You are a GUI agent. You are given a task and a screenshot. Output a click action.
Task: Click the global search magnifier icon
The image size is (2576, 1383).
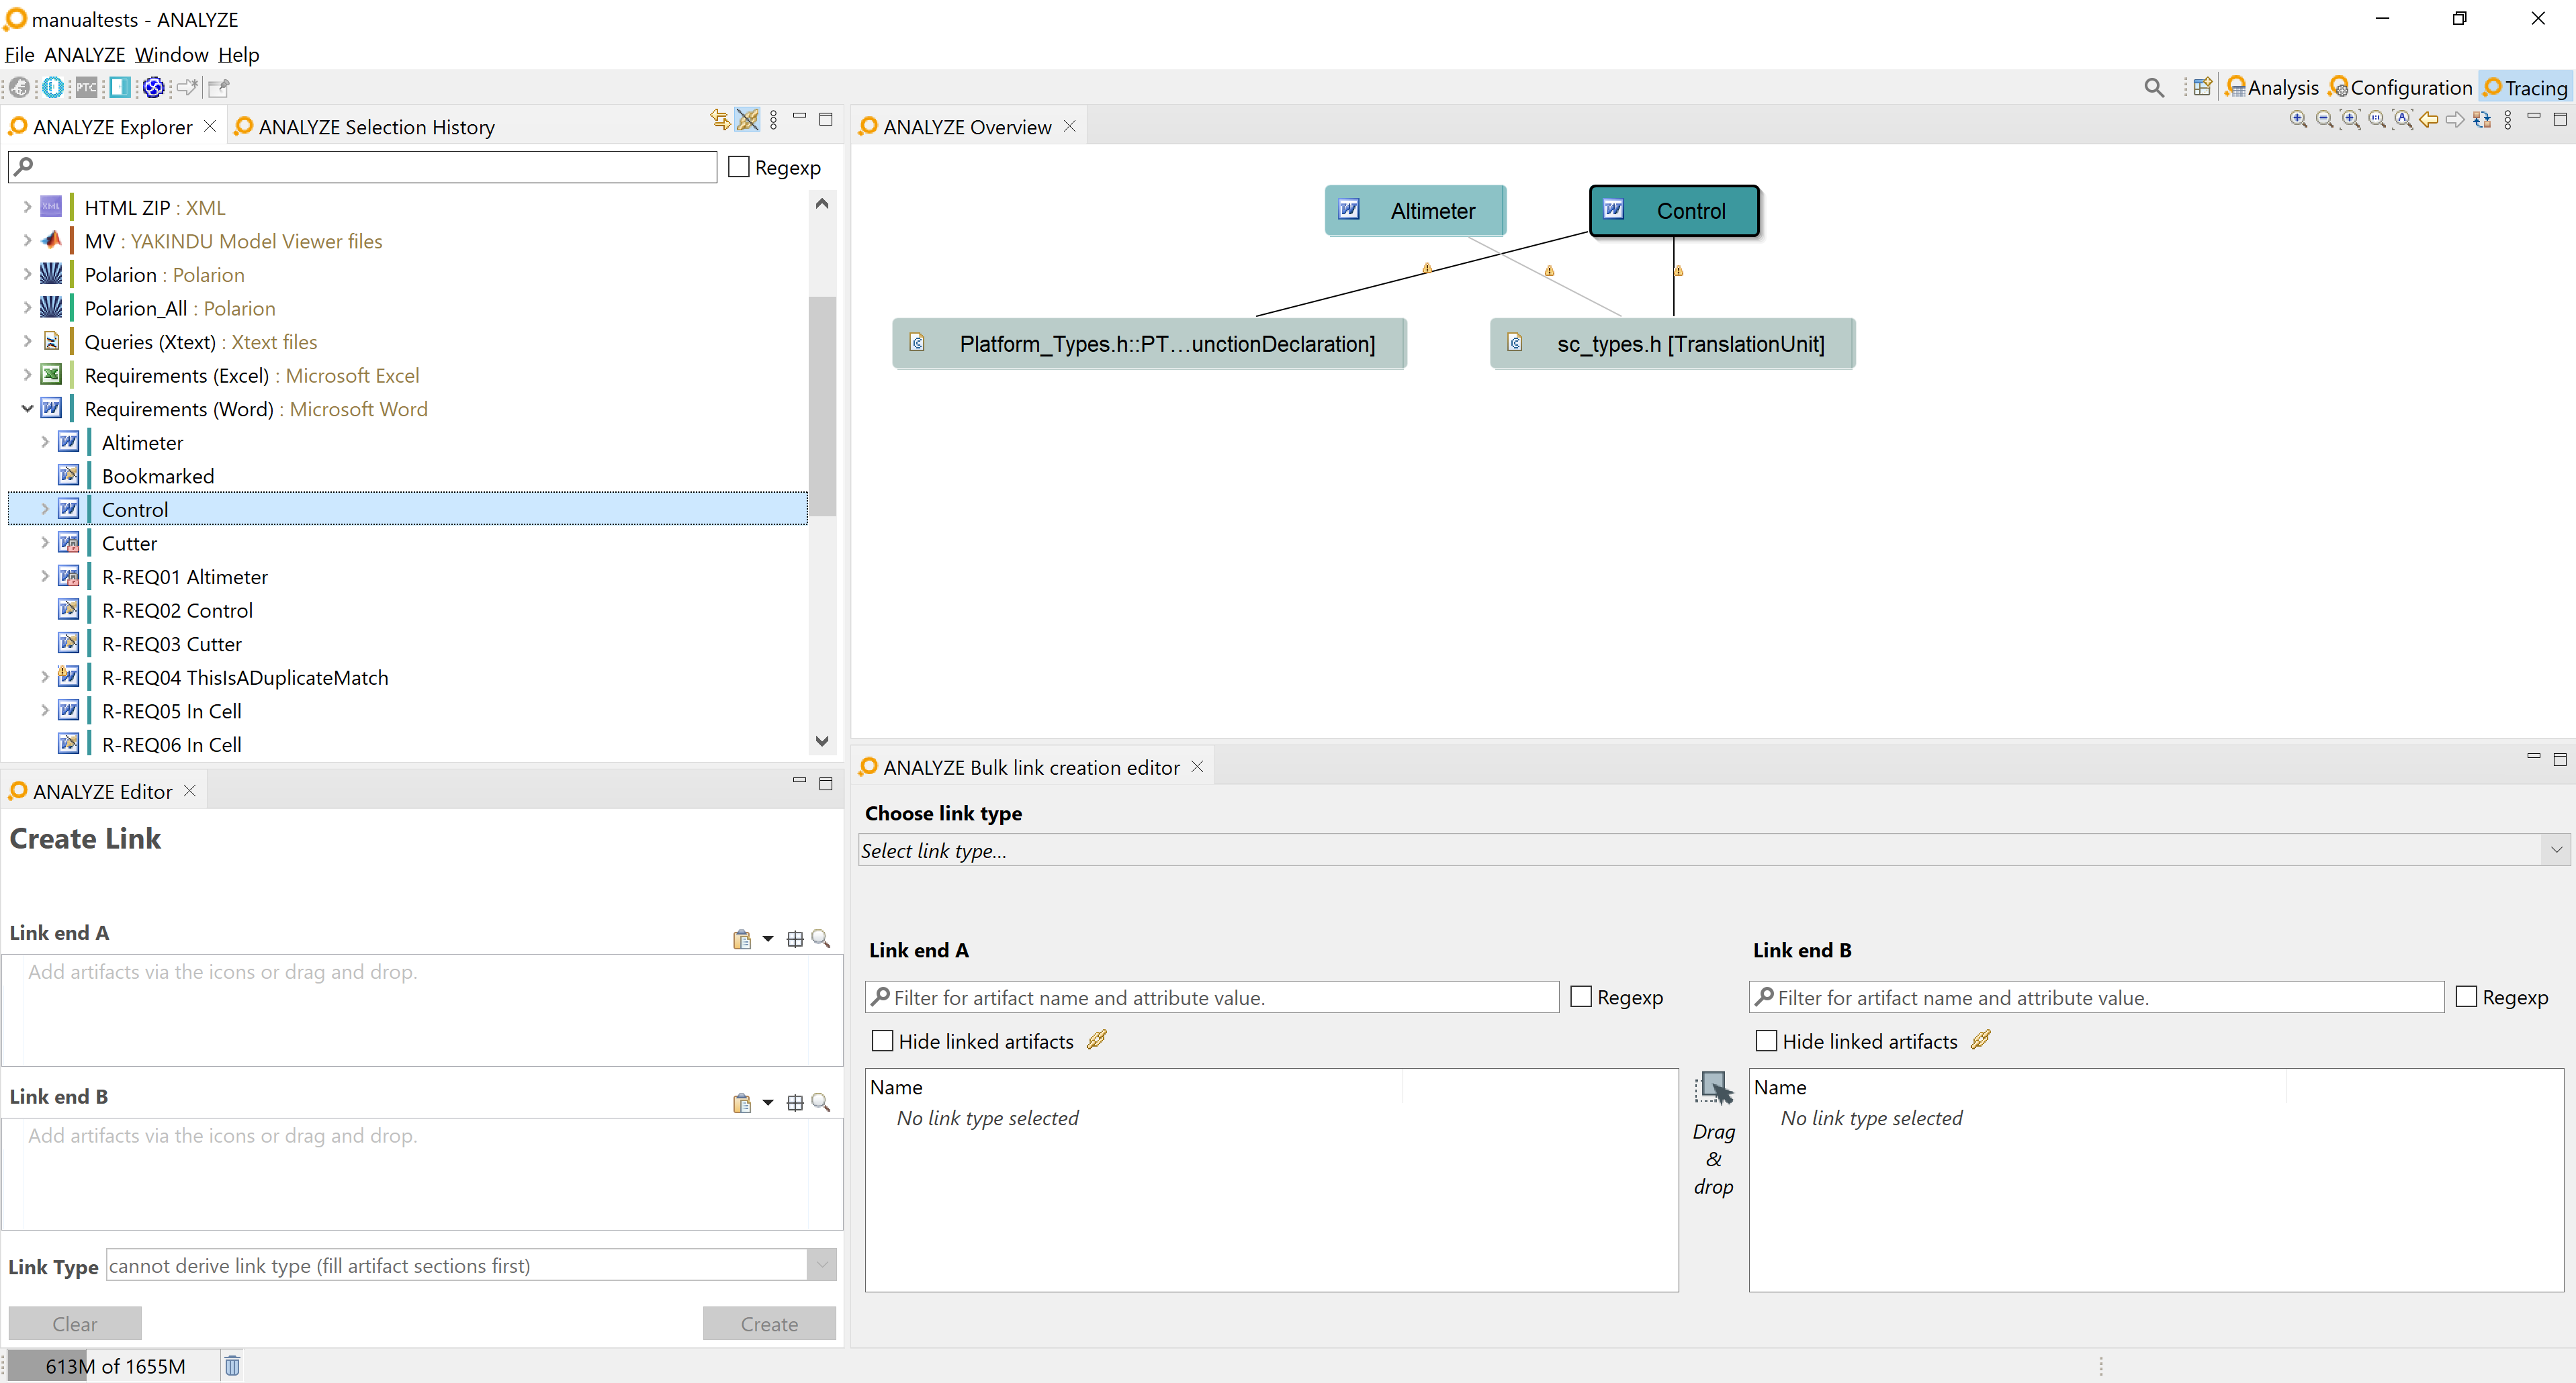2154,88
